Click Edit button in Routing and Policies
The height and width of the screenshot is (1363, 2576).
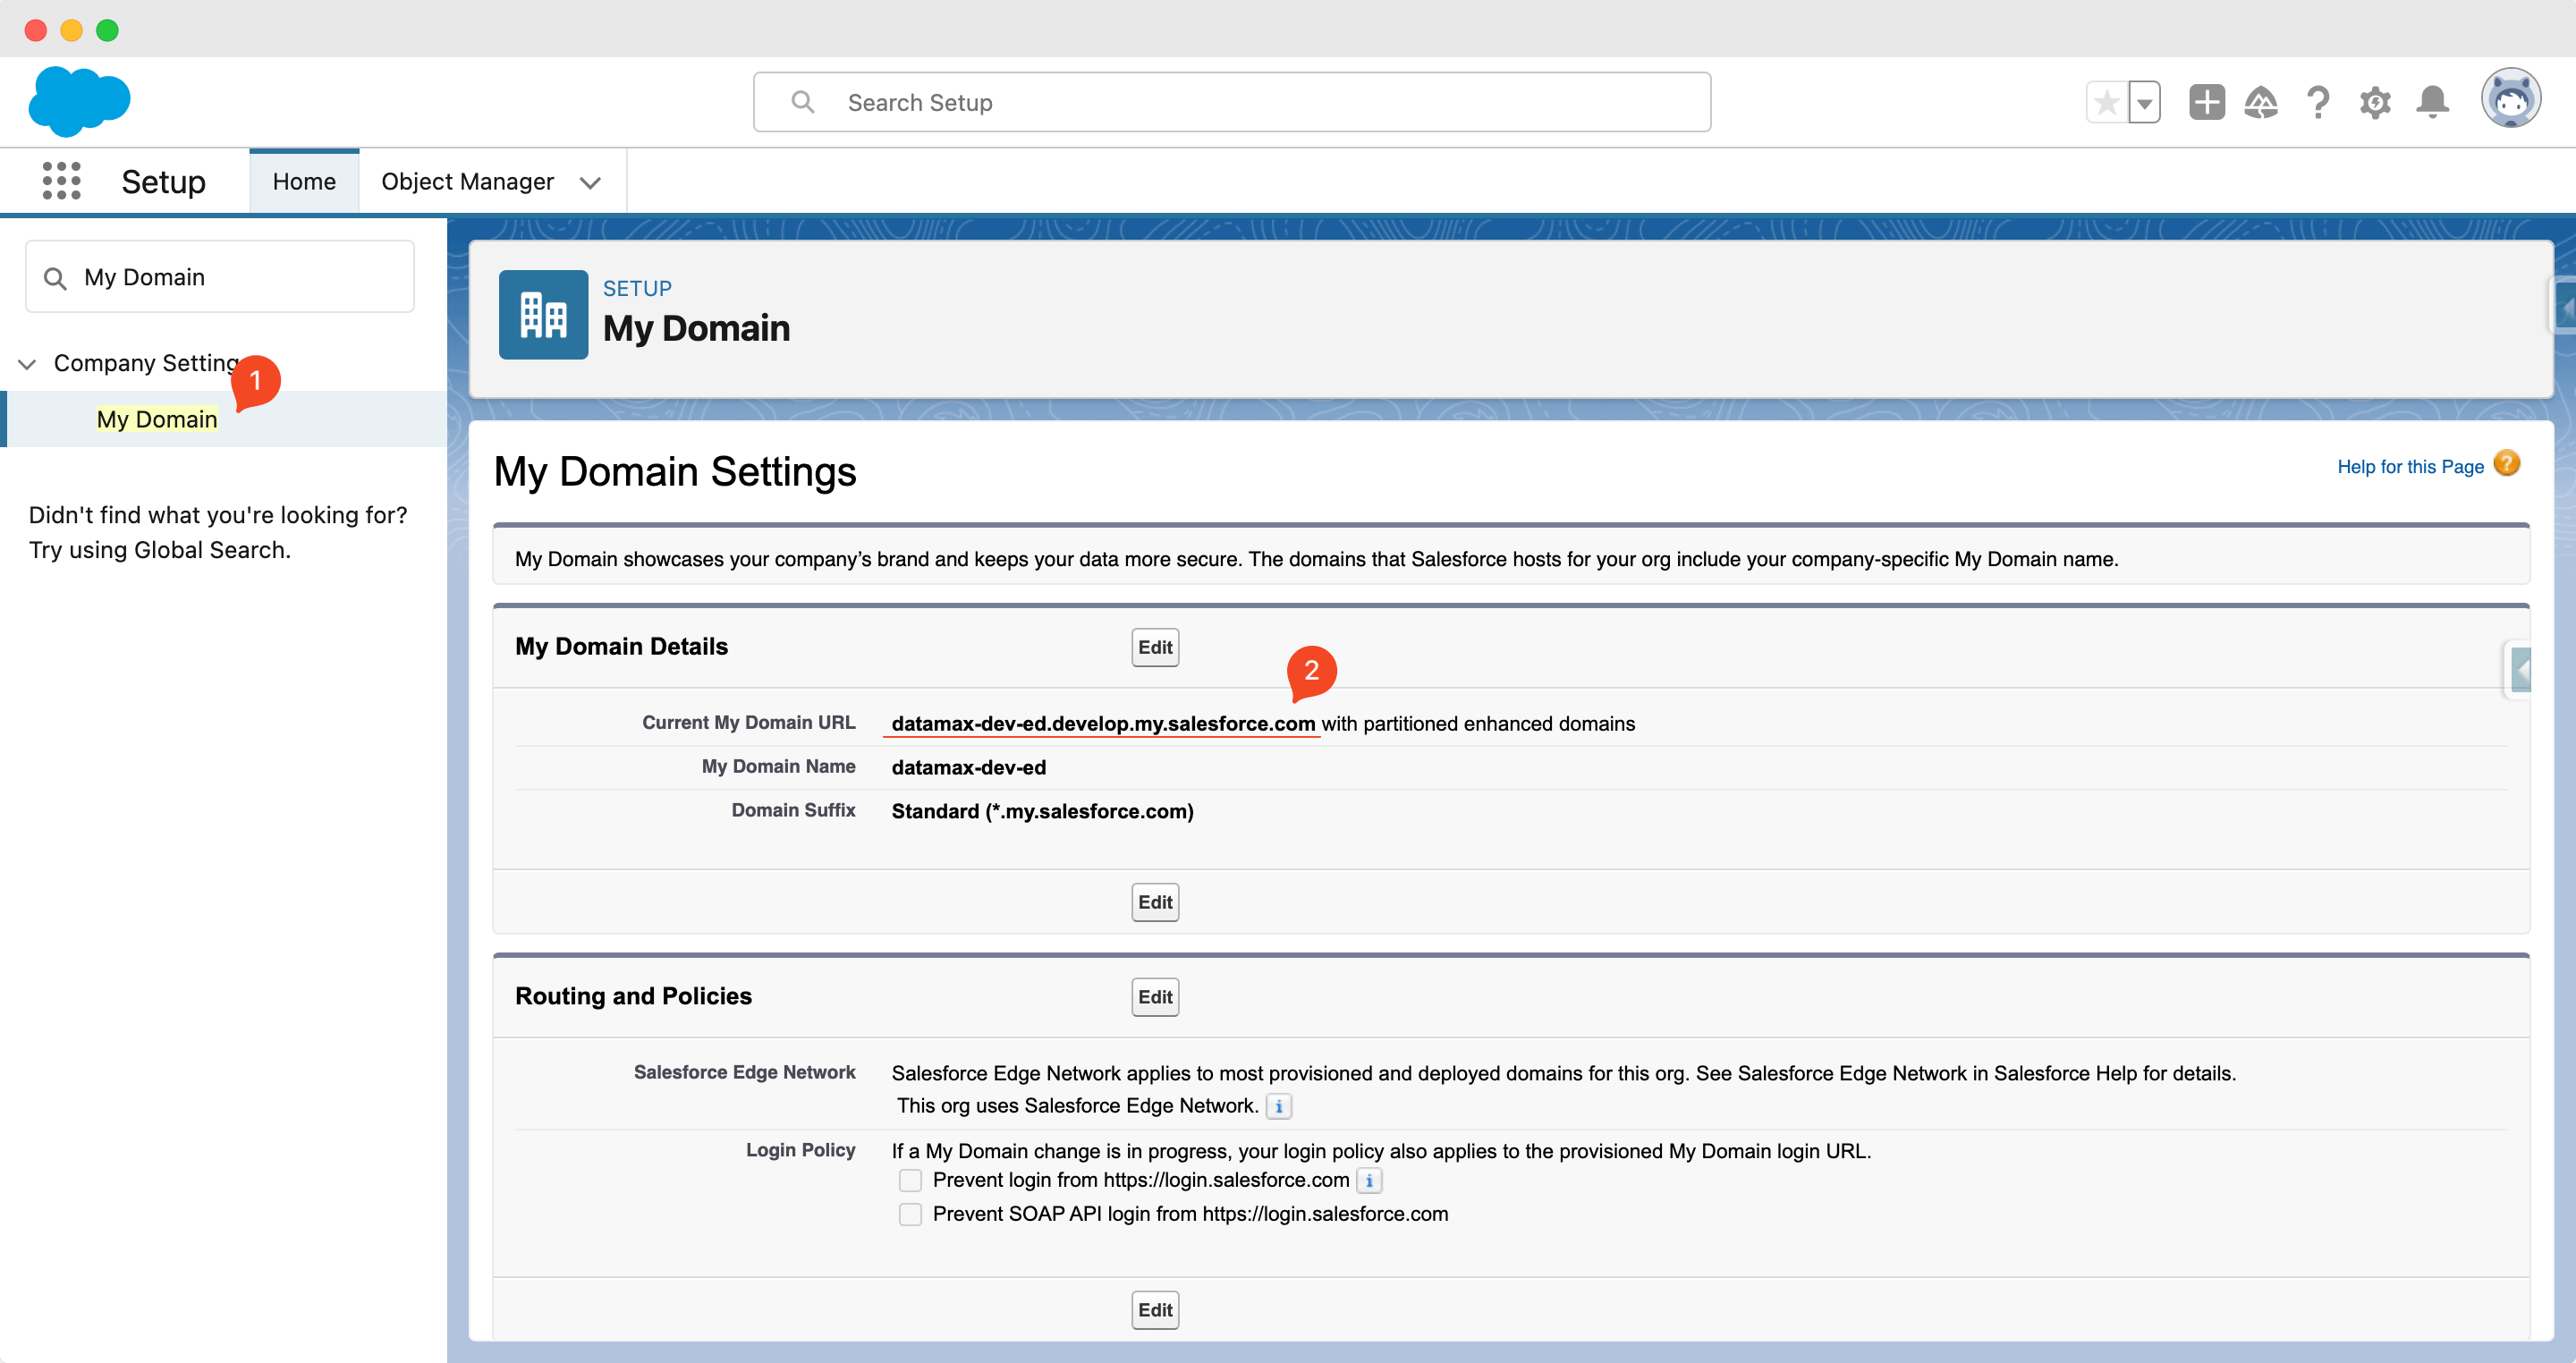pyautogui.click(x=1155, y=996)
